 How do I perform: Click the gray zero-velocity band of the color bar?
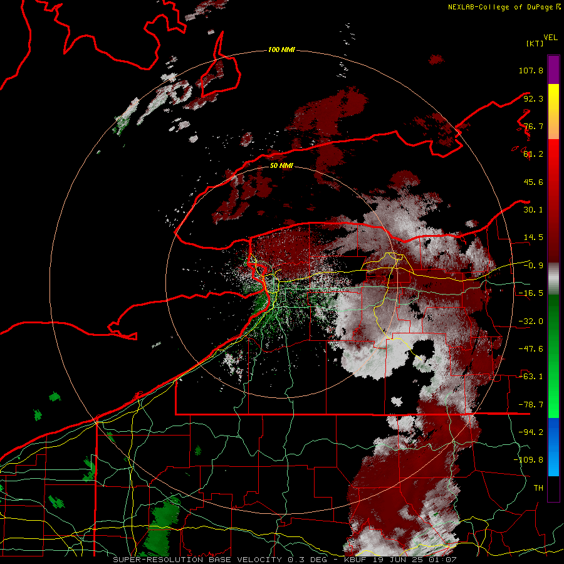[x=553, y=279]
